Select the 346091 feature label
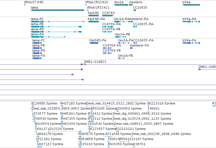 154,109
